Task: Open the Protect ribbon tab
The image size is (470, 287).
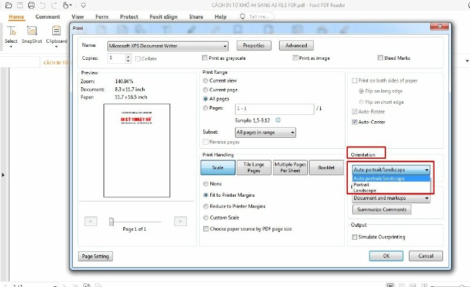Action: 129,17
